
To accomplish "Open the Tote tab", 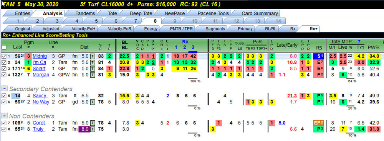I will pos(113,13).
